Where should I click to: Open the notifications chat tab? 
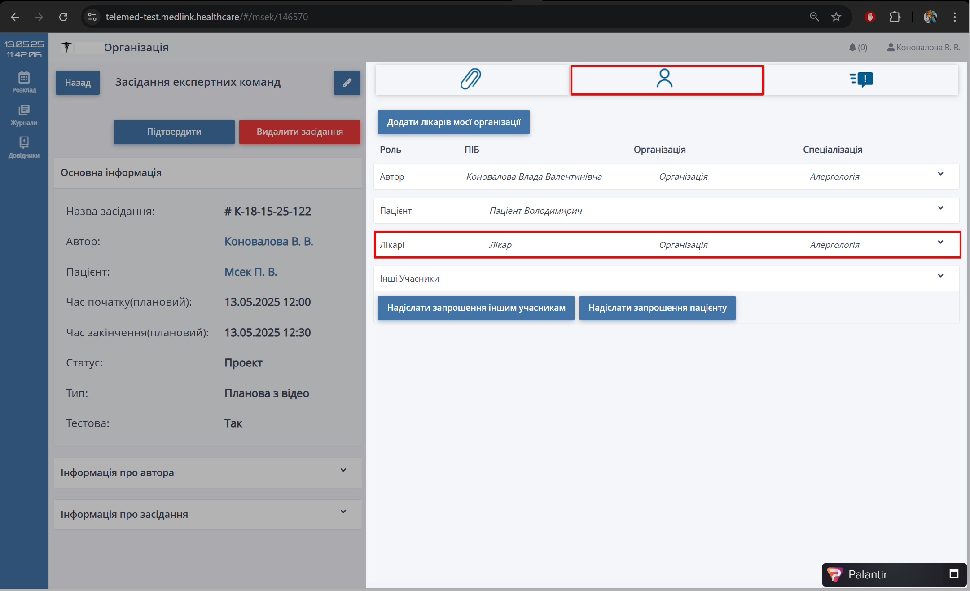coord(861,79)
